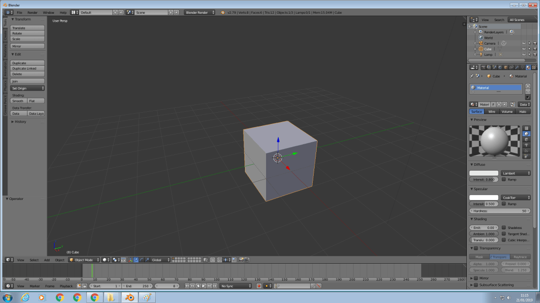Enable the Ramp checkbox under Diffuse
This screenshot has height=303, width=540.
coord(504,179)
